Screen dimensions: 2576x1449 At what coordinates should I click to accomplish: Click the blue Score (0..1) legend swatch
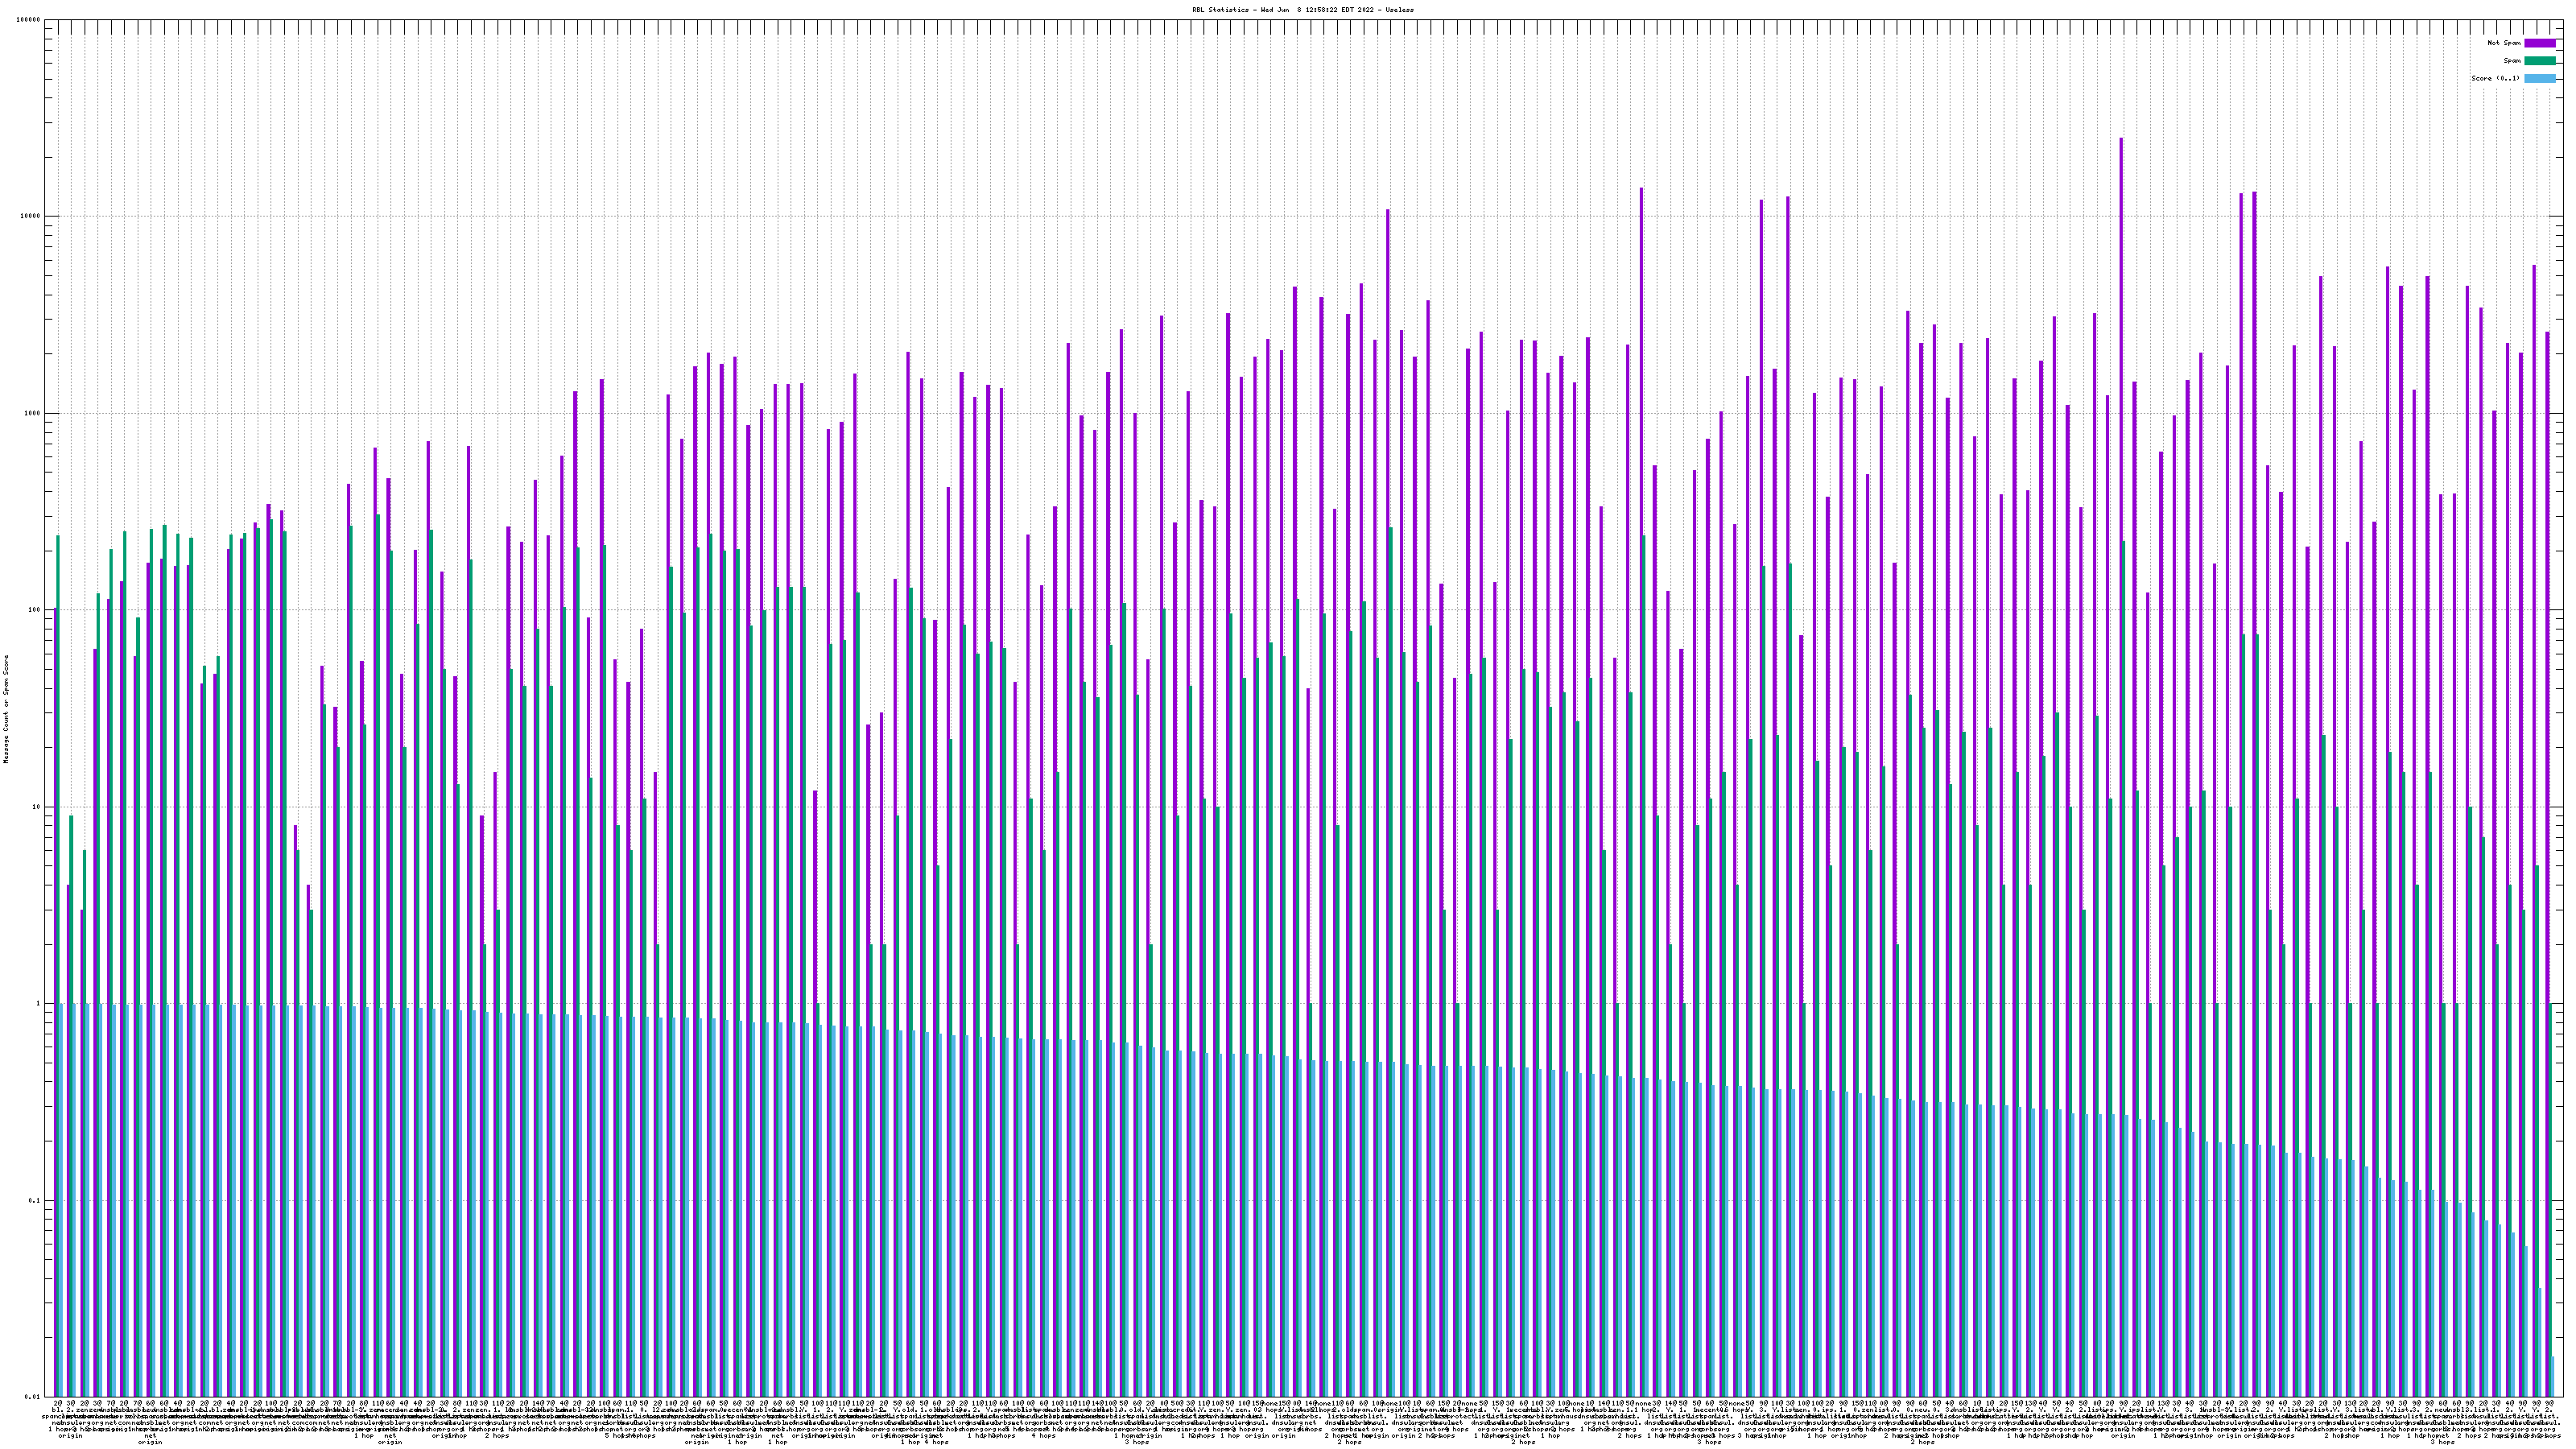point(2539,78)
